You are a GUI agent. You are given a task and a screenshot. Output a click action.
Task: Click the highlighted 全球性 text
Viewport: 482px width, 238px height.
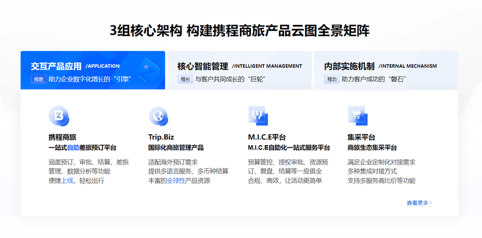(x=176, y=181)
